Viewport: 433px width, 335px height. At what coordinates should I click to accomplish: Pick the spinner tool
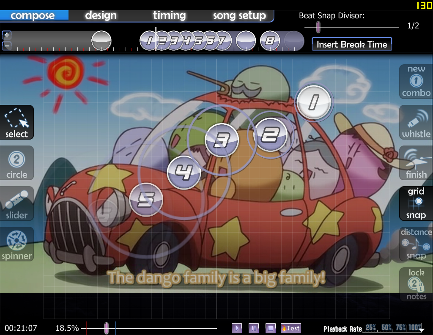point(17,244)
